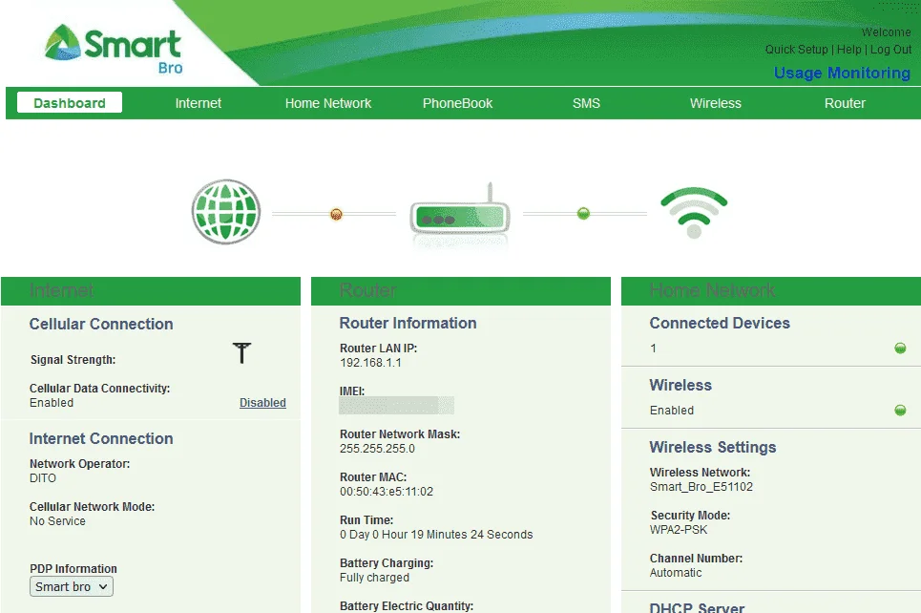Click the network operator value DITO

click(43, 477)
